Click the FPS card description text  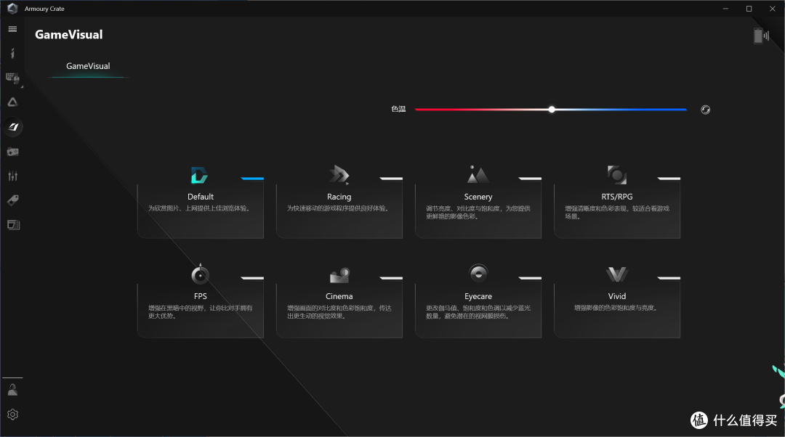tap(201, 312)
